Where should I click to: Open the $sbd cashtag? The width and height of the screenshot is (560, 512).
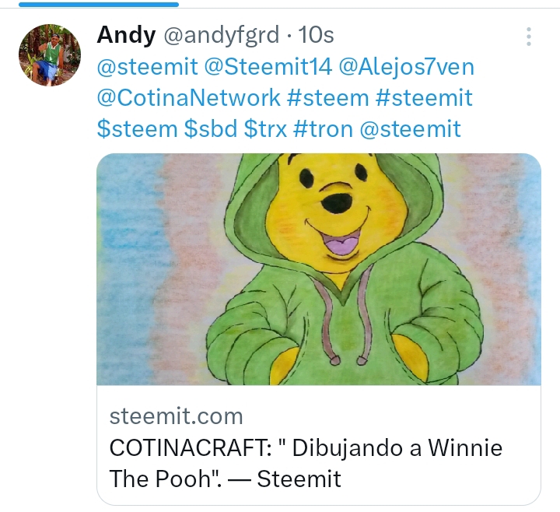click(211, 129)
